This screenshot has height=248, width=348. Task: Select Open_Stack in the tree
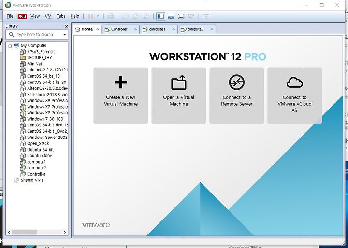(x=38, y=144)
